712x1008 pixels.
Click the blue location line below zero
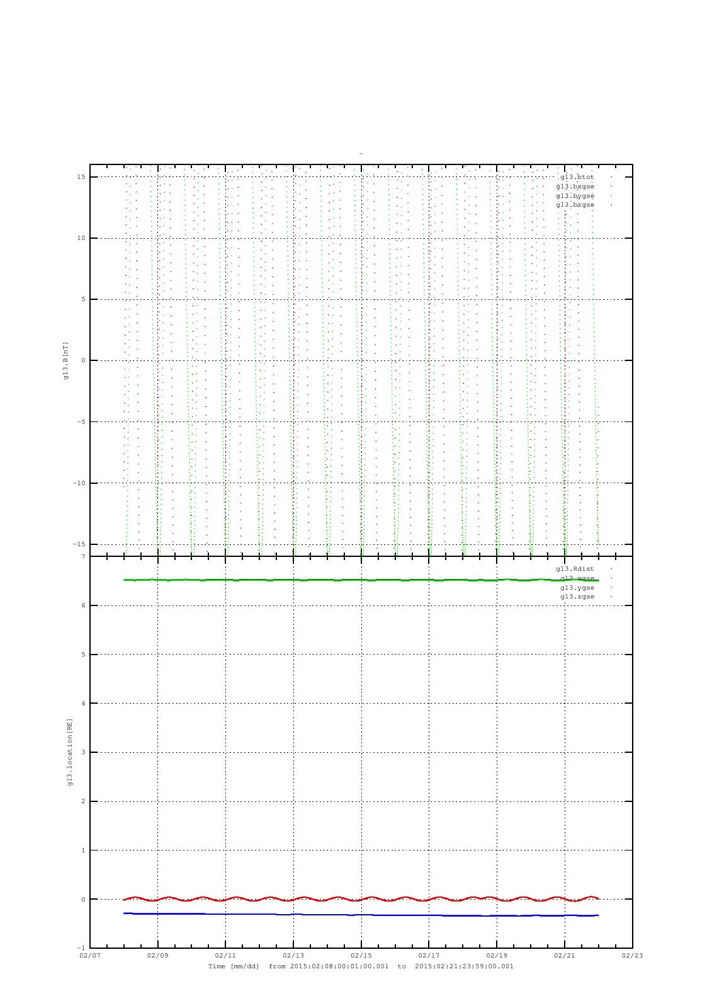coord(361,914)
